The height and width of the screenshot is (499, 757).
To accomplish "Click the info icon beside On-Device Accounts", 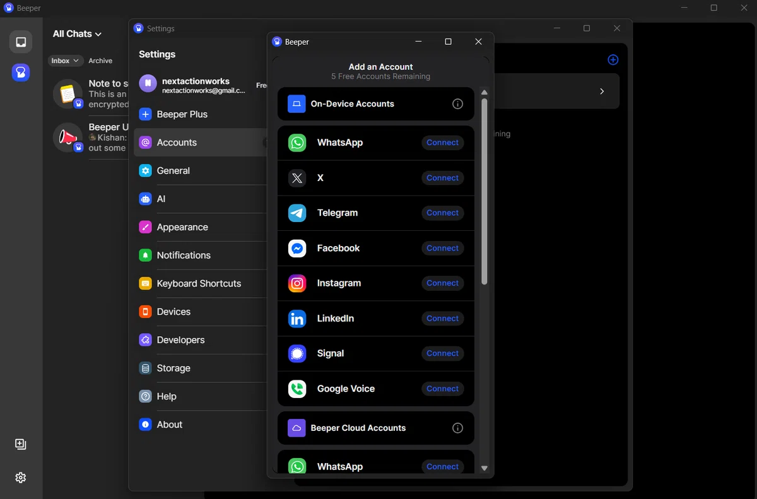I will tap(458, 104).
